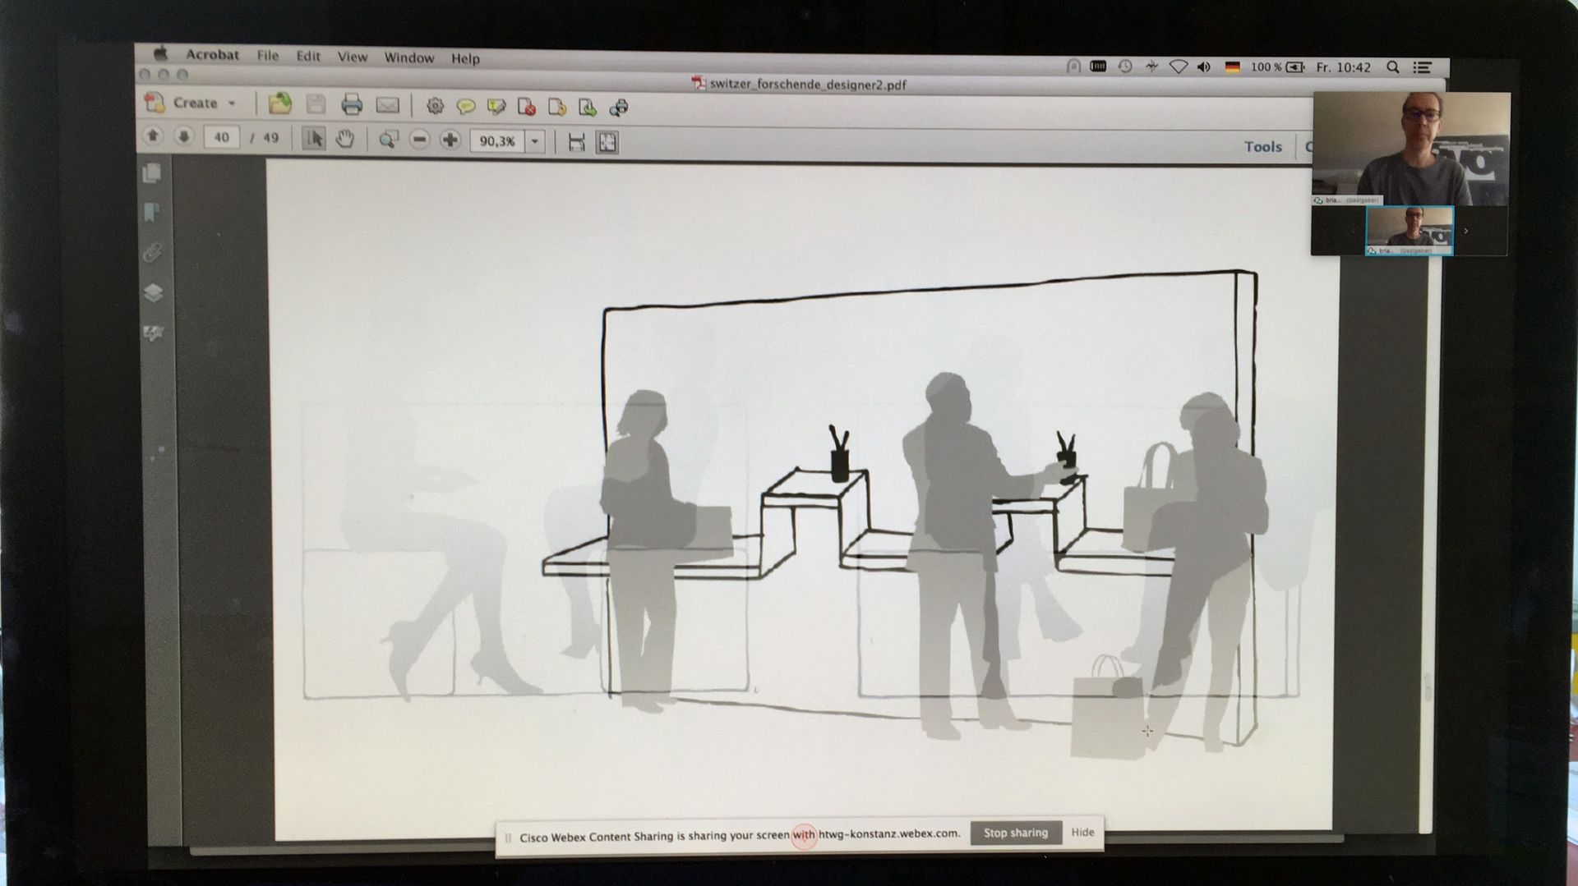The width and height of the screenshot is (1578, 886).
Task: Open the bookmarks sidebar panel
Action: point(151,213)
